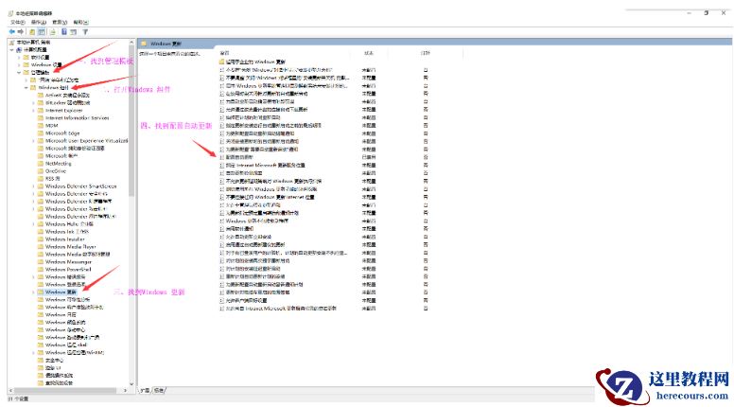The width and height of the screenshot is (734, 407).
Task: Expand the Windows Defender SmartScreen node
Action: point(33,186)
